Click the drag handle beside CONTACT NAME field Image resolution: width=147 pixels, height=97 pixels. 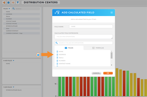57,64
